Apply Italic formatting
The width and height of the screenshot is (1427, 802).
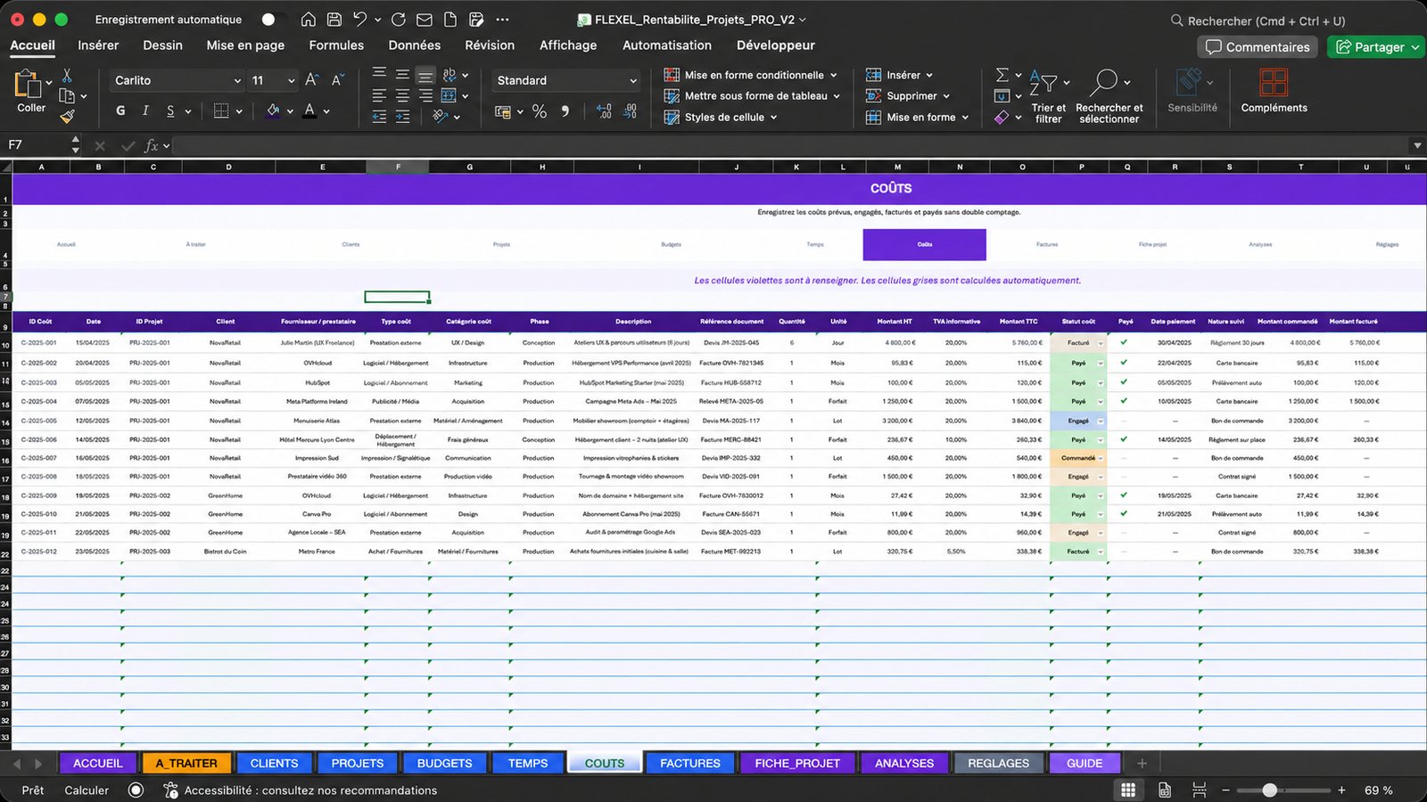pyautogui.click(x=145, y=110)
